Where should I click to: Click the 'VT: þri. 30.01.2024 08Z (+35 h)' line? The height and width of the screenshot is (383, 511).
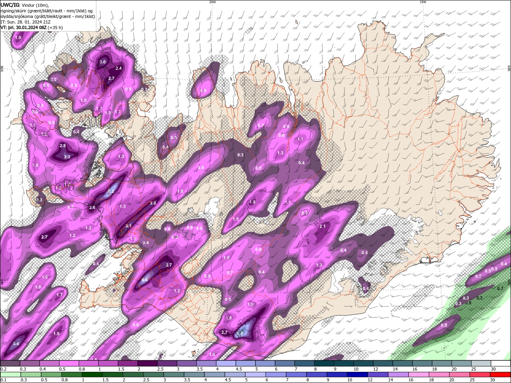[31, 28]
